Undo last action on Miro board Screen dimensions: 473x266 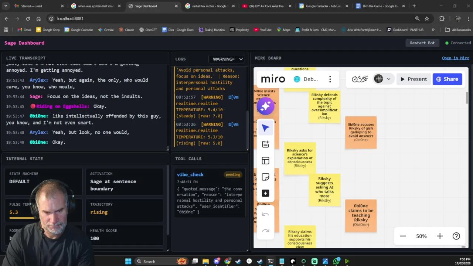(265, 214)
